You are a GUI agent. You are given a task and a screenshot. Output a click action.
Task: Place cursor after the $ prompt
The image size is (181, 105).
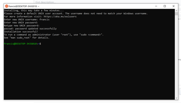click(42, 44)
